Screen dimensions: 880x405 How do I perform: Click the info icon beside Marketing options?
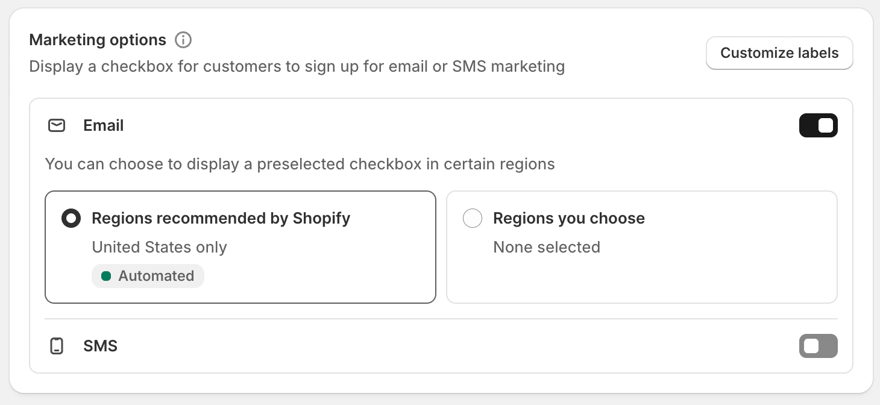tap(183, 40)
